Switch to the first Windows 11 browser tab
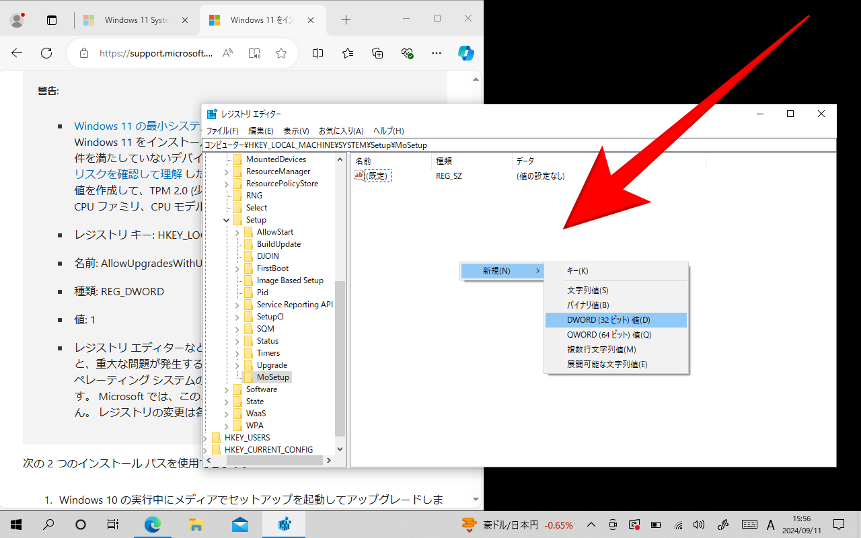Image resolution: width=861 pixels, height=538 pixels. [x=137, y=20]
